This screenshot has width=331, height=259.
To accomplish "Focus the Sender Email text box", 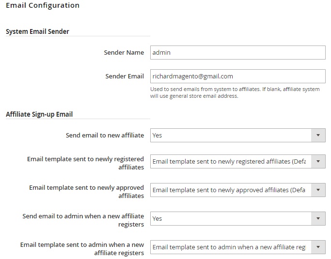I will [x=237, y=76].
